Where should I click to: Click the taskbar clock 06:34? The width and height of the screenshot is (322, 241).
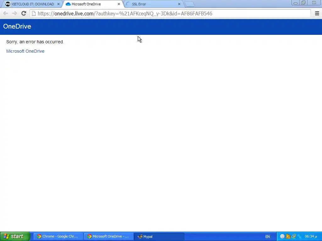coord(311,237)
